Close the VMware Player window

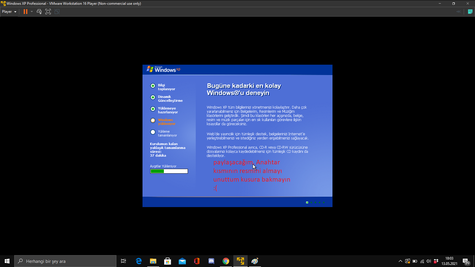[x=468, y=4]
